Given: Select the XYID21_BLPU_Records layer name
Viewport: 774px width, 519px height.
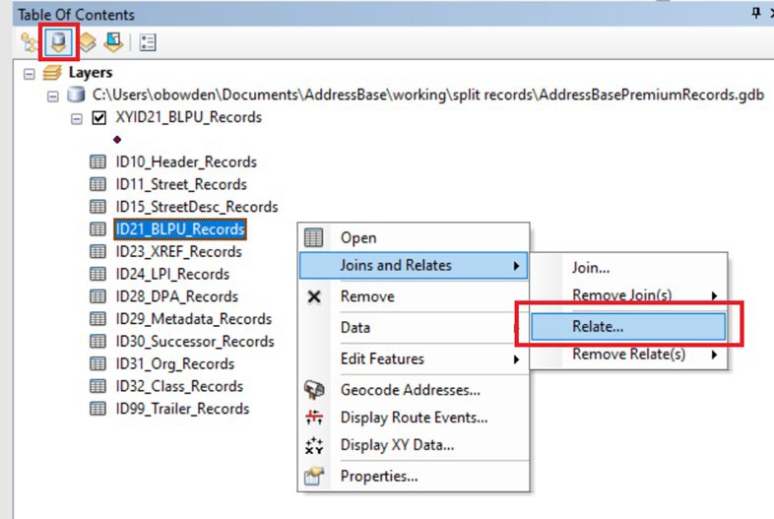Looking at the screenshot, I should pyautogui.click(x=188, y=117).
